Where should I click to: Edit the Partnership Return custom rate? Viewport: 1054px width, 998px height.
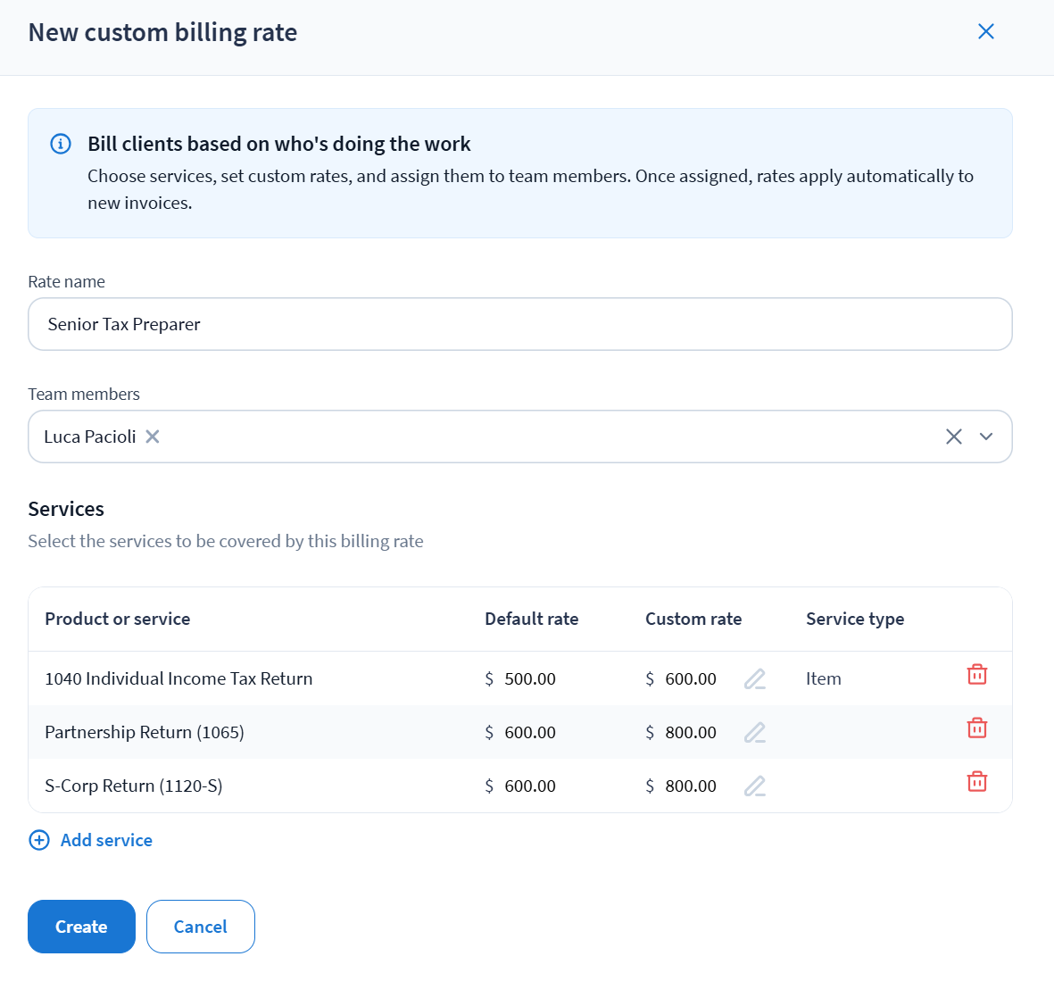[754, 733]
